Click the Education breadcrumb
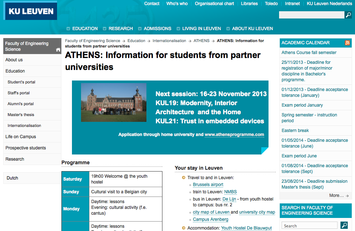The image size is (355, 231). 136,41
